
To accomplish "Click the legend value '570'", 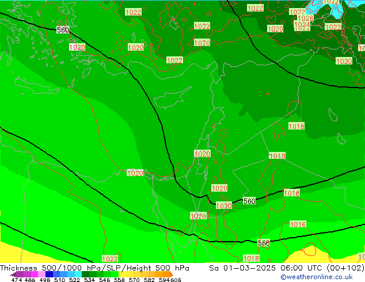I will [134, 280].
